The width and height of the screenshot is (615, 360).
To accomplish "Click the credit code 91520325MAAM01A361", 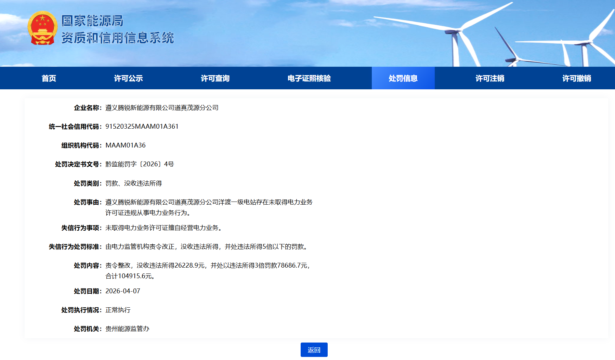I will coord(142,127).
